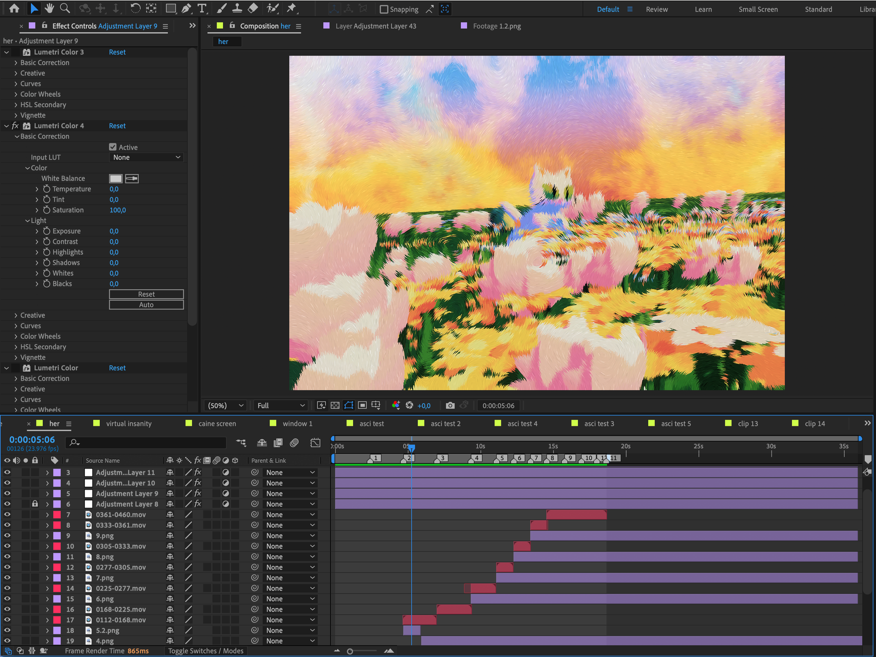Screen dimensions: 876x657
Task: Select the Pen tool
Action: tap(186, 8)
